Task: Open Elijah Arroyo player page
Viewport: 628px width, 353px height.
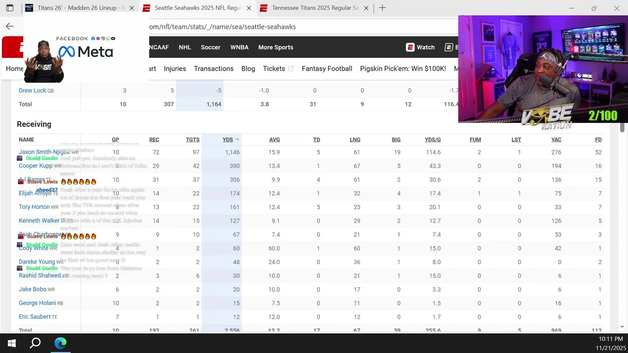Action: pos(35,193)
